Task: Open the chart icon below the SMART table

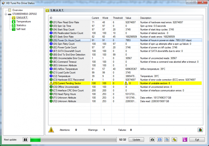Action: click(200, 130)
